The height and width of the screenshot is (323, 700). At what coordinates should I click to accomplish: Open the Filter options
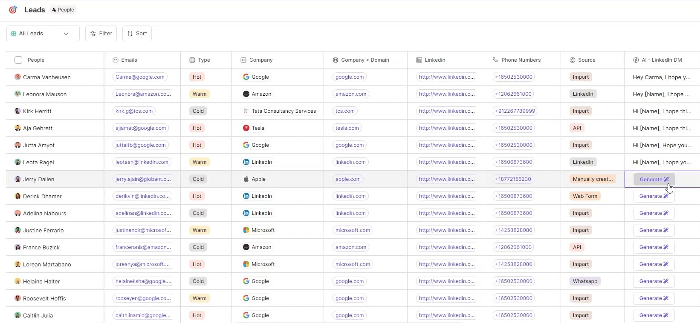[x=101, y=34]
